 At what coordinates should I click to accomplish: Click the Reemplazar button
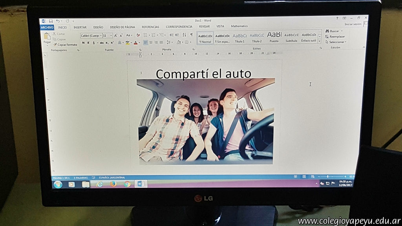(x=336, y=36)
